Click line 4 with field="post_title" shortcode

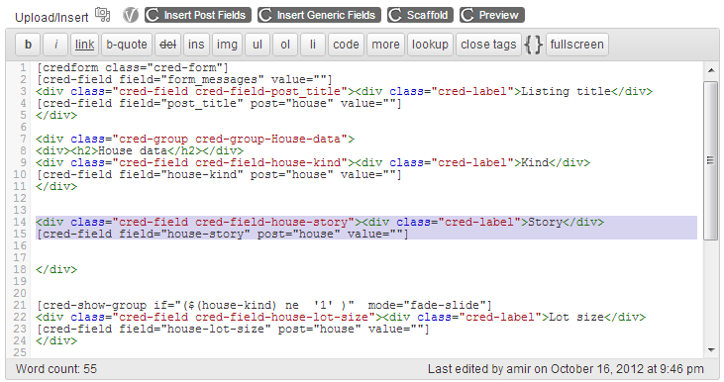coord(219,103)
